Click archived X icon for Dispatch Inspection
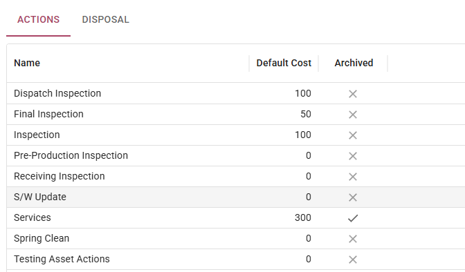Viewport: 465px width, 272px height. pos(353,94)
